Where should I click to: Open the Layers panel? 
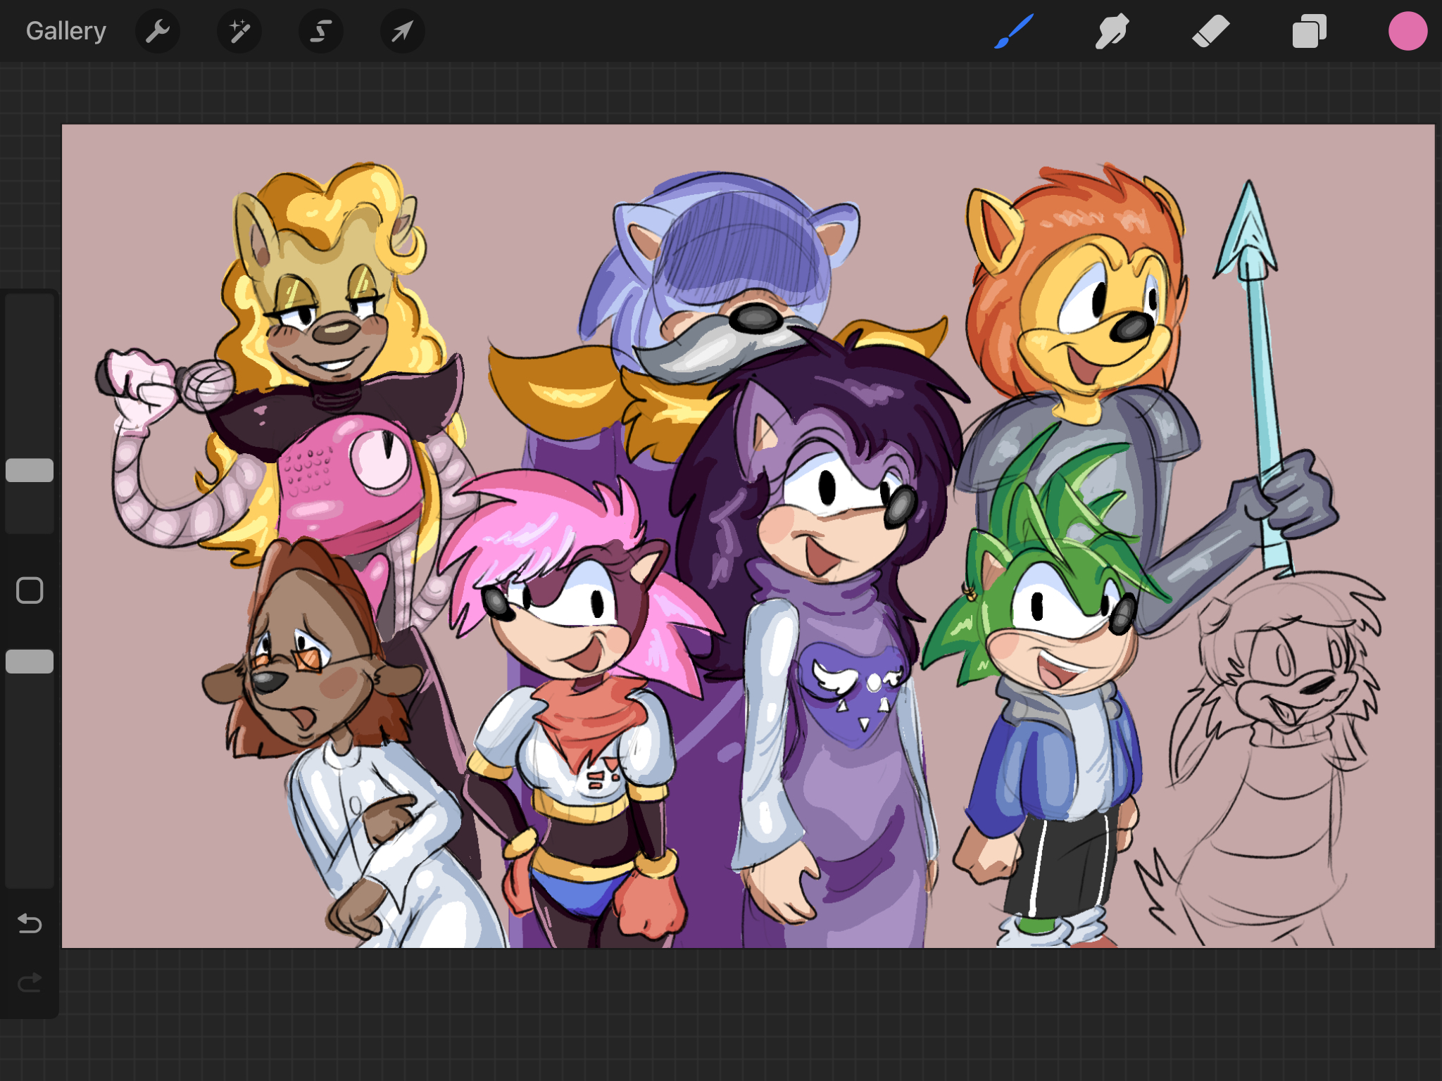click(1309, 31)
